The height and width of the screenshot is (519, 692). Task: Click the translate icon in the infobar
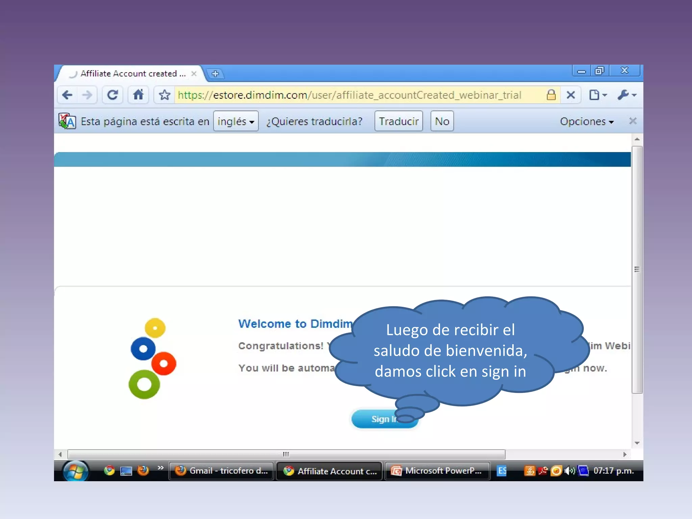coord(67,121)
